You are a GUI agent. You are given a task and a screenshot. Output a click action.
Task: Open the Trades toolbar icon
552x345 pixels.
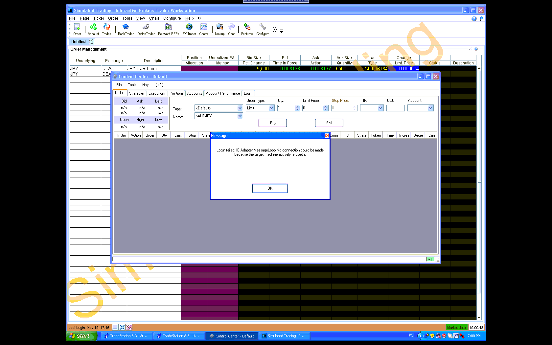106,29
